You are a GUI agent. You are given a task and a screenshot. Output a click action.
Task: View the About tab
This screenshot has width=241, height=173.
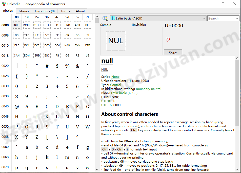[x=80, y=11]
